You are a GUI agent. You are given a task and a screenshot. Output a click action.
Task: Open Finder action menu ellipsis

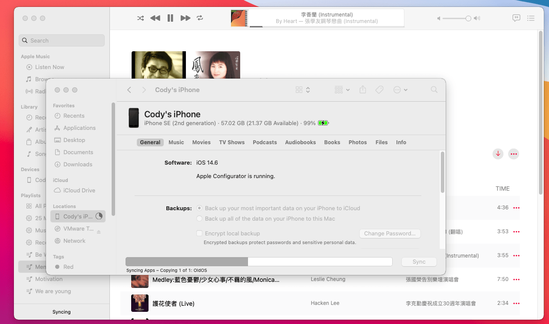click(x=400, y=90)
